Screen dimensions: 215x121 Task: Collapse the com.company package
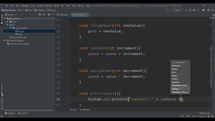[x=10, y=28]
